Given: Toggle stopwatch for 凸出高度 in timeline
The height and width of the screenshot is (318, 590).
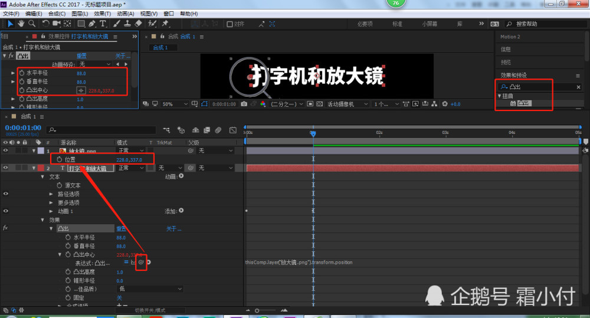Looking at the screenshot, I should click(68, 272).
